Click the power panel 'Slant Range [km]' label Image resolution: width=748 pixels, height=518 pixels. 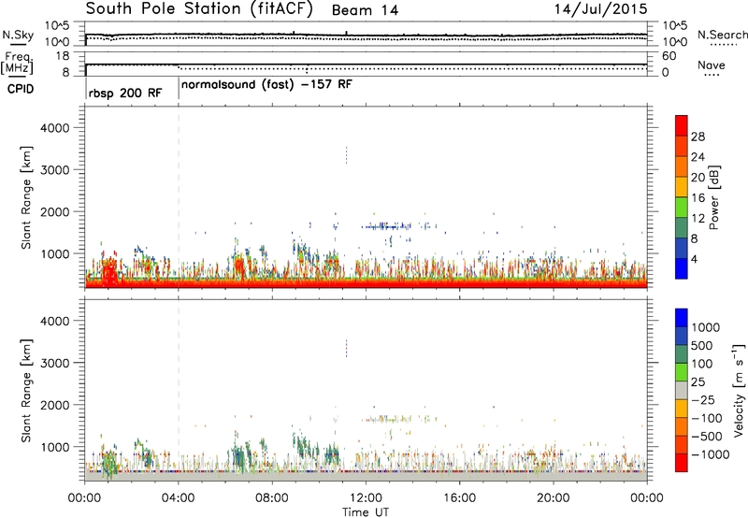pos(26,197)
